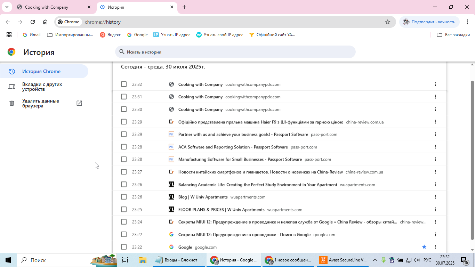Check the FLOOR PLANS & PRICES entry
The height and width of the screenshot is (267, 475).
(124, 209)
